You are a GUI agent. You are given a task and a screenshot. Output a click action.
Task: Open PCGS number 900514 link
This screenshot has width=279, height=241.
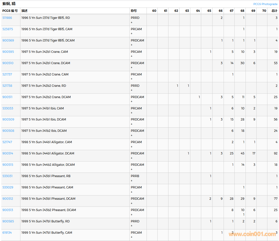pos(8,153)
